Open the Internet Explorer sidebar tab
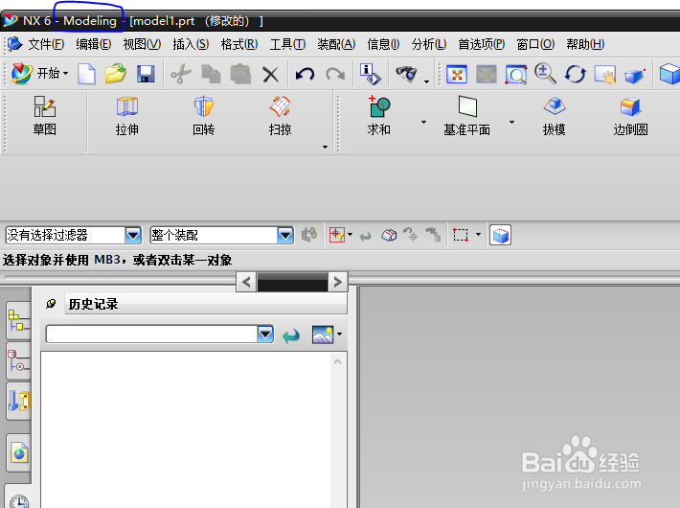Image resolution: width=680 pixels, height=508 pixels. pyautogui.click(x=18, y=452)
